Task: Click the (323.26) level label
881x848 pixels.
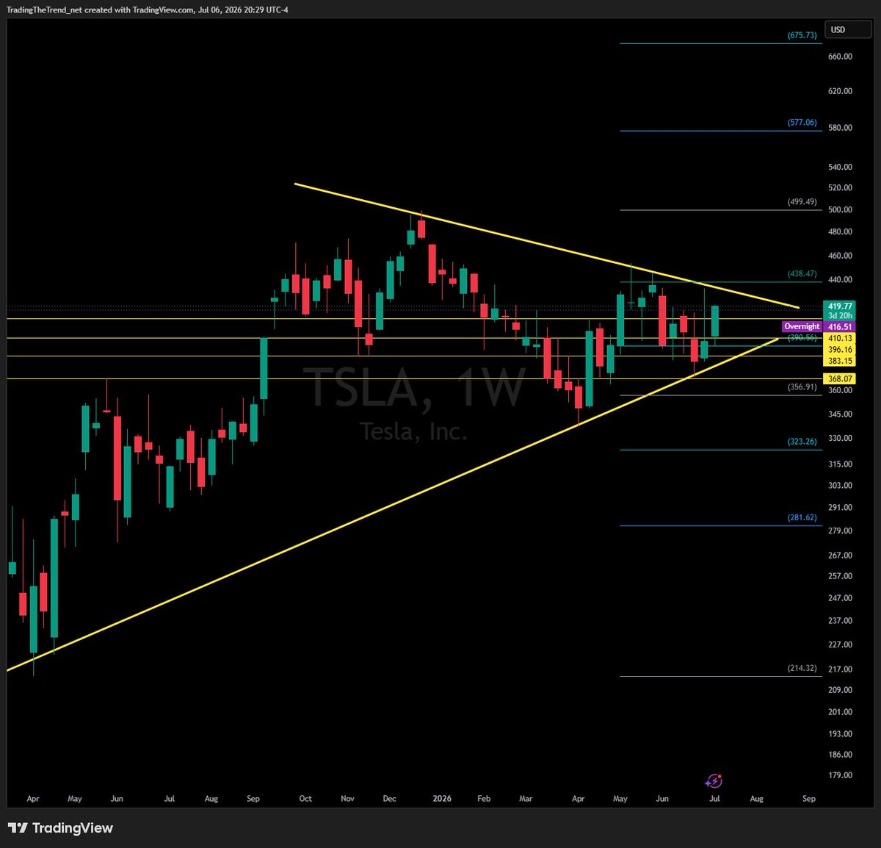Action: (x=802, y=442)
